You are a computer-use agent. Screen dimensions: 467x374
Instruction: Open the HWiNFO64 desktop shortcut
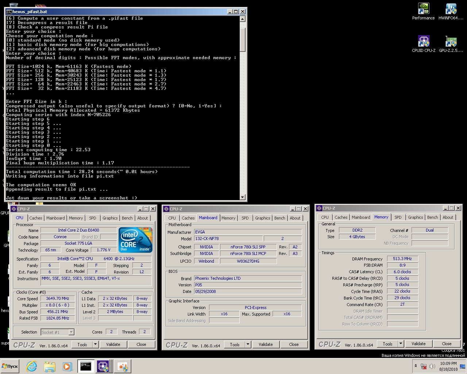451,11
